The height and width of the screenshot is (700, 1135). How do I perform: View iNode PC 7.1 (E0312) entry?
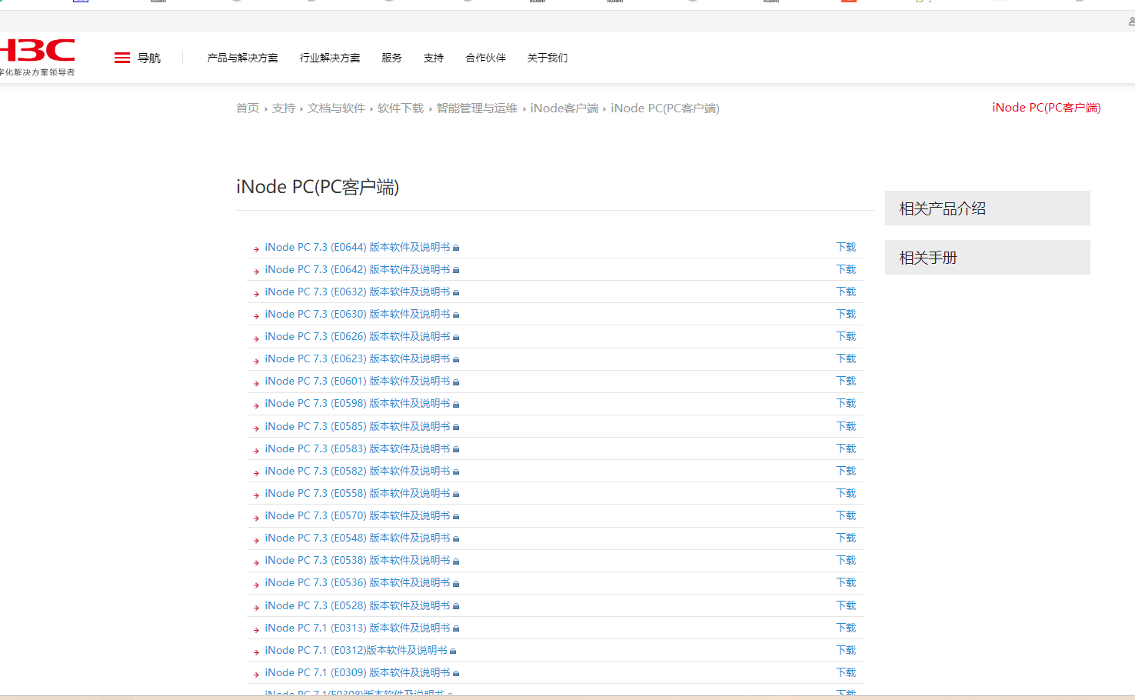356,650
